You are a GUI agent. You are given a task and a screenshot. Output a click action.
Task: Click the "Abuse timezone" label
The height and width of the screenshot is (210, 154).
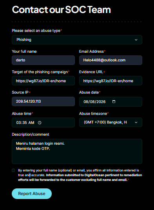tap(93, 114)
